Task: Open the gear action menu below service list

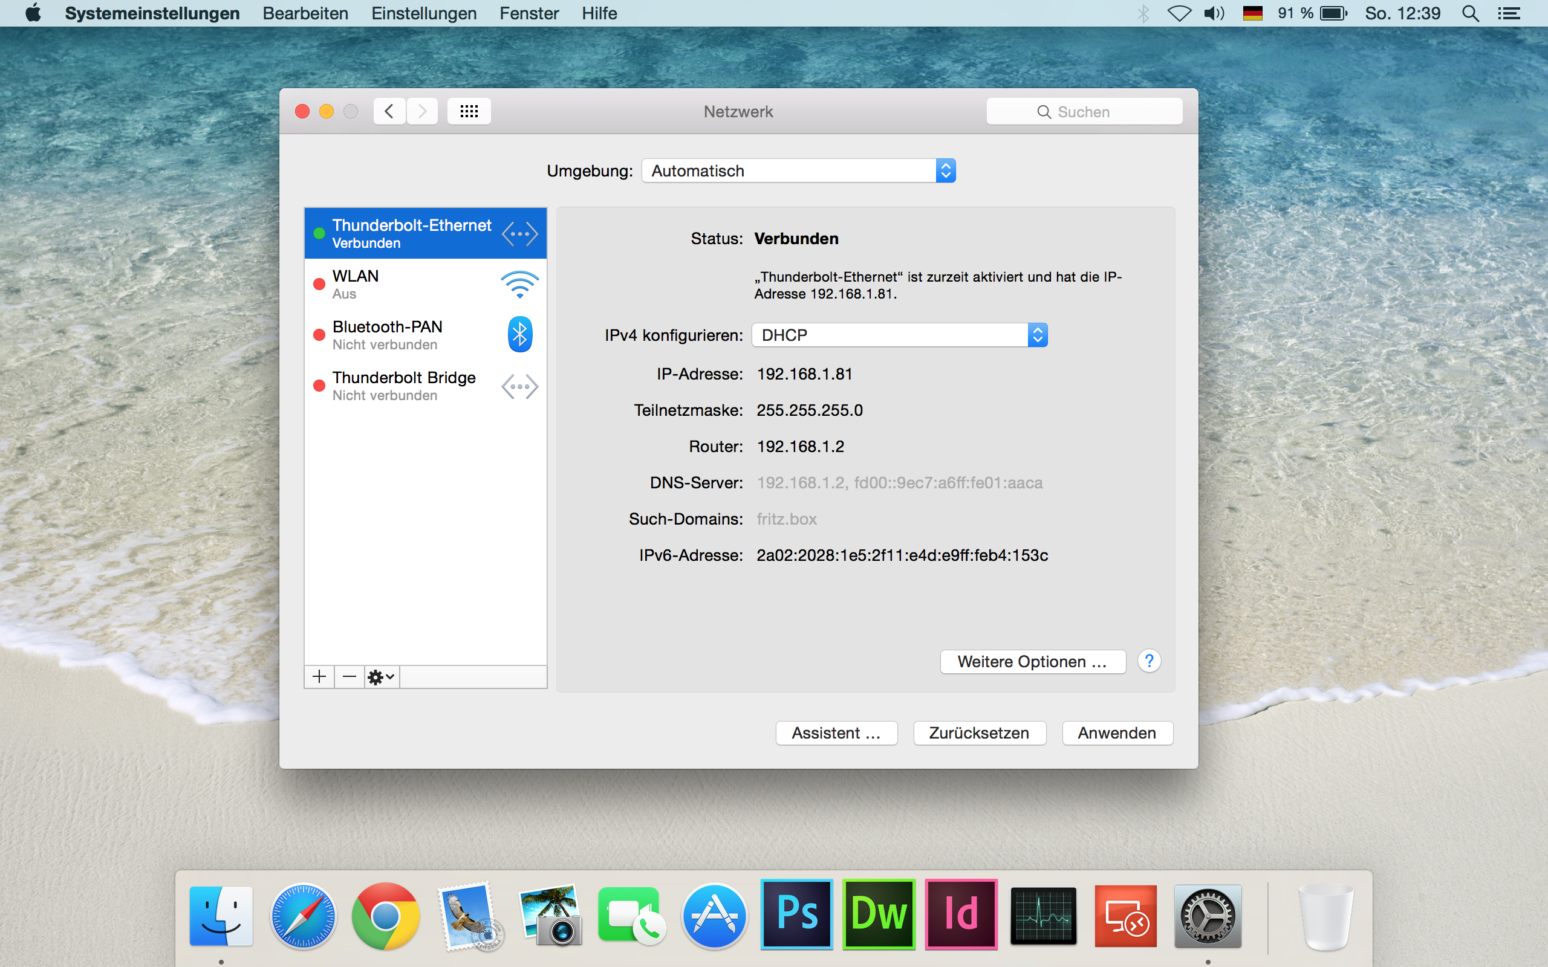Action: [382, 677]
